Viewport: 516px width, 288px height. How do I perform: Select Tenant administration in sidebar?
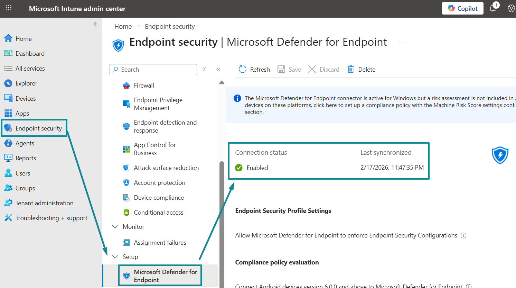coord(44,203)
